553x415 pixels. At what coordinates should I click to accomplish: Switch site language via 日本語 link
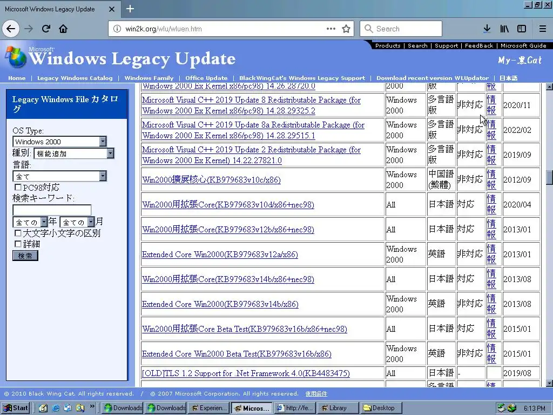pyautogui.click(x=508, y=78)
